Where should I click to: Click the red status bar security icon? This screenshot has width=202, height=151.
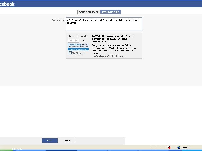(x=169, y=147)
